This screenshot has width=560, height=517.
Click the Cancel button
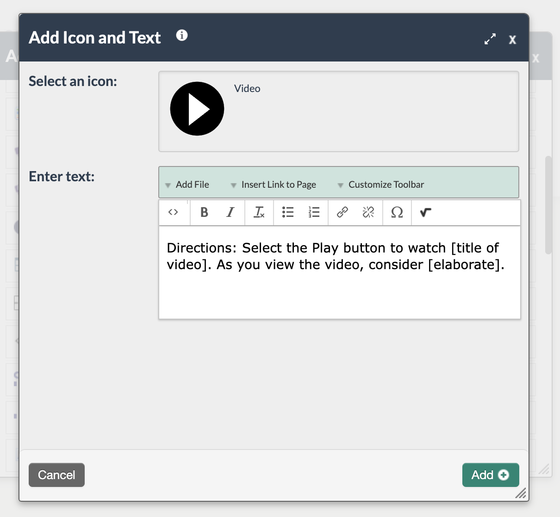click(x=56, y=475)
